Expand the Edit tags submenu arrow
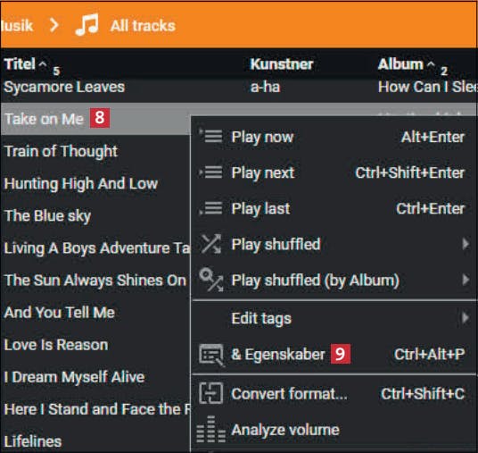Screen dimensions: 478x453 point(466,318)
